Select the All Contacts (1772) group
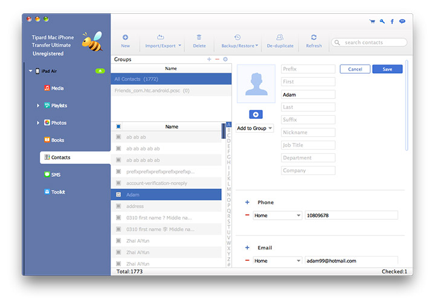Image resolution: width=435 pixels, height=306 pixels. tap(171, 79)
